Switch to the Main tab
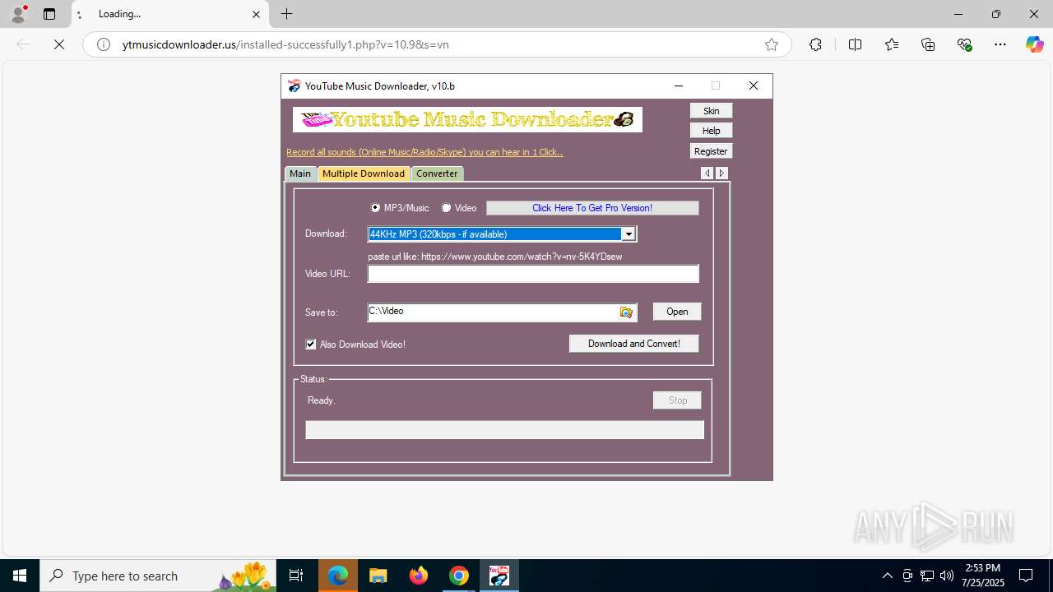Viewport: 1053px width, 592px height. 300,173
